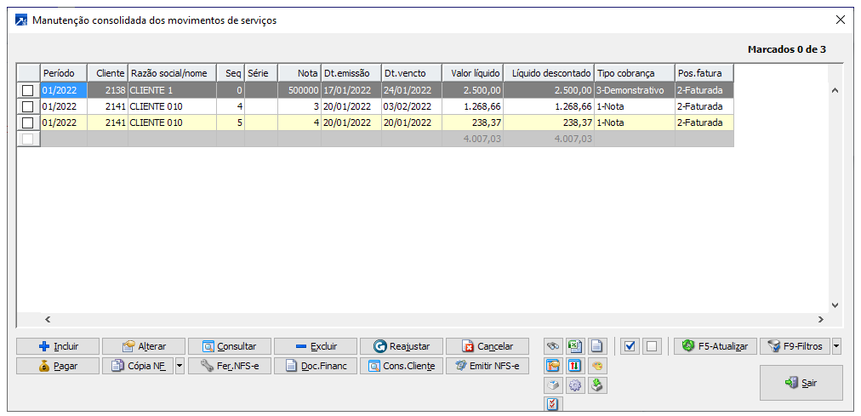Click the red and green sort arrows icon
The height and width of the screenshot is (416, 861).
click(x=575, y=366)
